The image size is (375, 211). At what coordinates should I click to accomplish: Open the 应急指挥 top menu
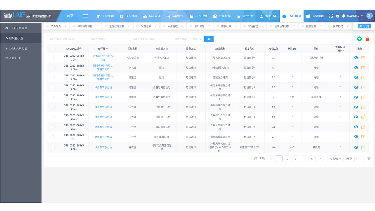click(222, 16)
